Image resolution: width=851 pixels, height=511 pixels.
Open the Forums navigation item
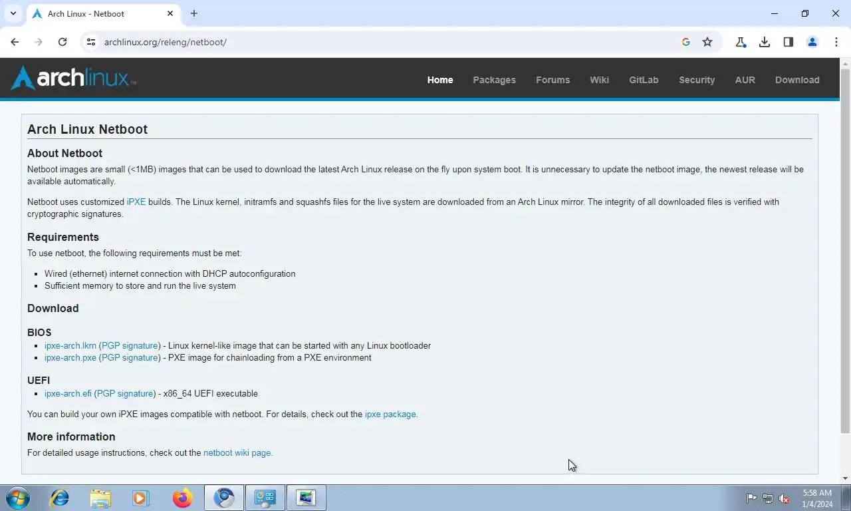(x=552, y=80)
